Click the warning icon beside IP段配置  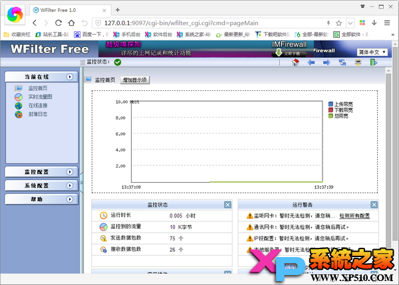pyautogui.click(x=249, y=238)
